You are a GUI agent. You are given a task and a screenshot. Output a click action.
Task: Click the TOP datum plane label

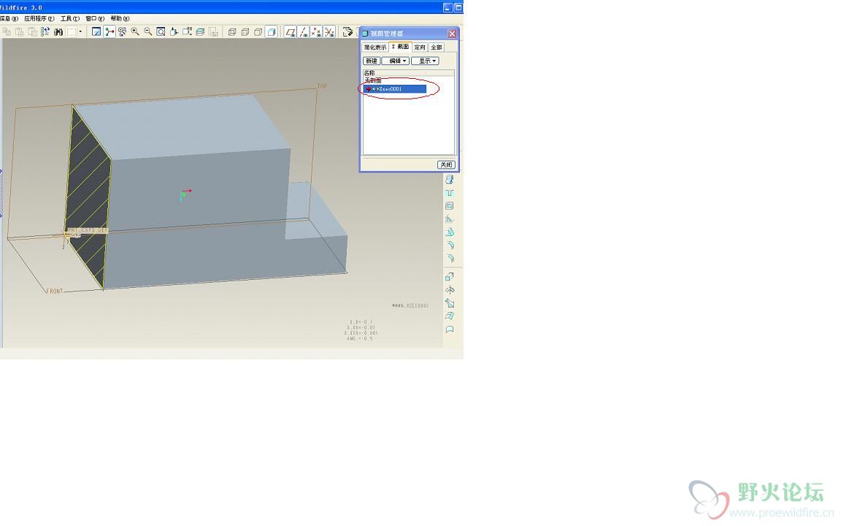pyautogui.click(x=322, y=86)
